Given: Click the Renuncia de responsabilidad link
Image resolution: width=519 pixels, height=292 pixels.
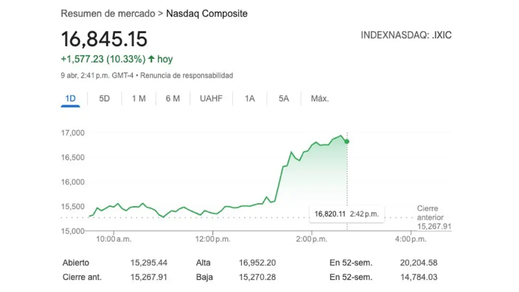Looking at the screenshot, I should pos(187,76).
